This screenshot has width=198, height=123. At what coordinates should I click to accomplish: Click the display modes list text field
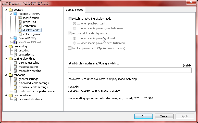click(130, 70)
